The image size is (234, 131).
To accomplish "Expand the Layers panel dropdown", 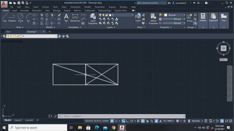I will pos(111,27).
